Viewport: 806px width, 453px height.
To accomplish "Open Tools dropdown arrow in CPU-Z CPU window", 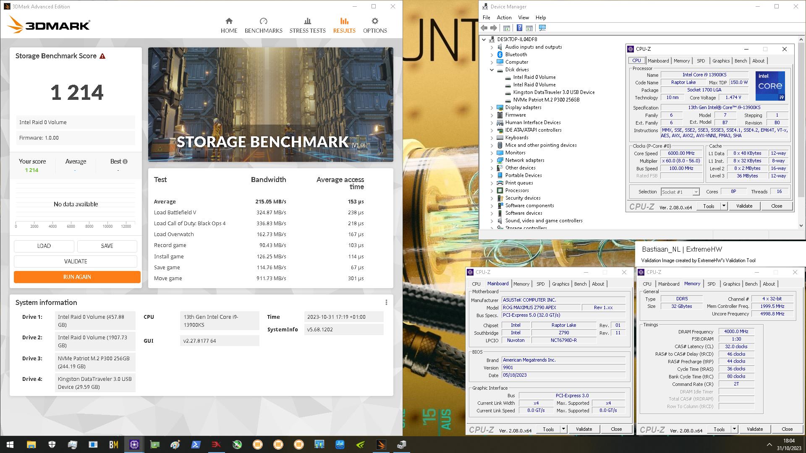I will pos(724,206).
